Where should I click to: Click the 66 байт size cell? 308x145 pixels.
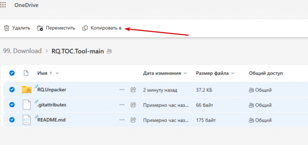tap(205, 105)
